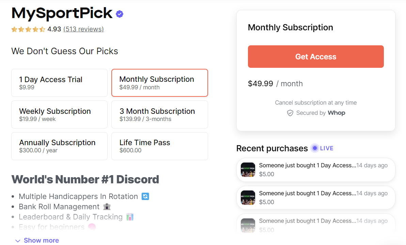Select the Weekly Subscription plan
This screenshot has width=406, height=245.
click(59, 114)
